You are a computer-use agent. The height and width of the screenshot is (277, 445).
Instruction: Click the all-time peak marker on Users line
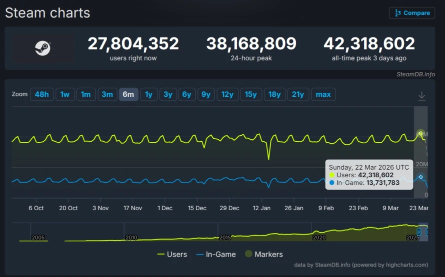[420, 134]
